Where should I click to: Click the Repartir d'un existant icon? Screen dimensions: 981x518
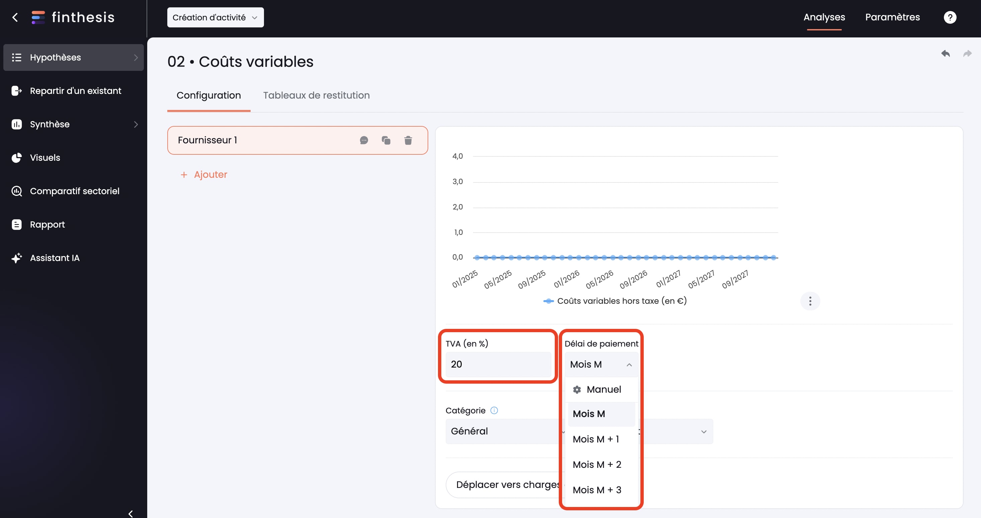pos(16,91)
